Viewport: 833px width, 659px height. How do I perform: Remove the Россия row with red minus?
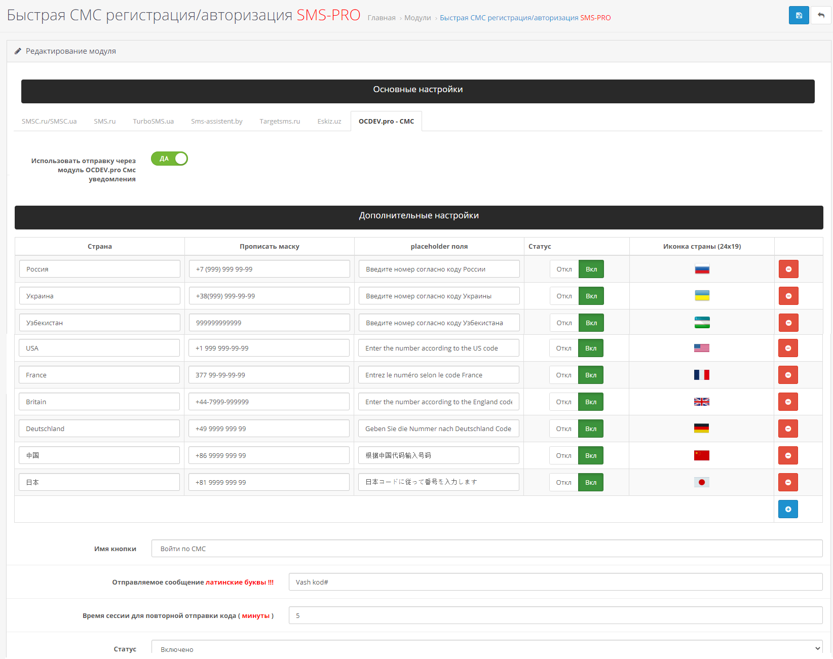pyautogui.click(x=788, y=269)
